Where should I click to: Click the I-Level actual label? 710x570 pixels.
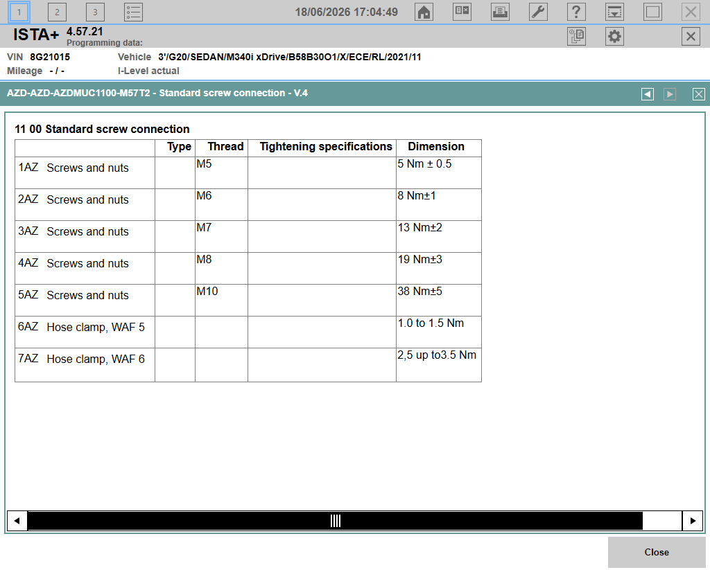(x=148, y=71)
